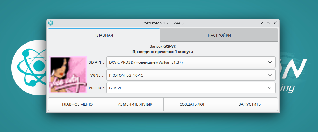Minimize the PortProton window
This screenshot has width=318, height=132.
(262, 23)
